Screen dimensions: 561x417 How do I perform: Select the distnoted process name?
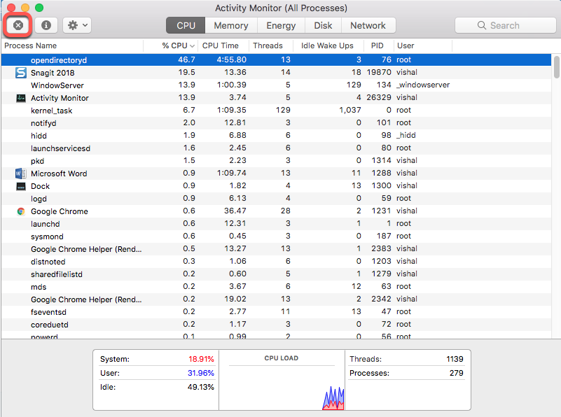[x=48, y=262]
